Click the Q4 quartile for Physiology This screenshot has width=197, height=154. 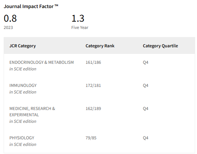coord(146,138)
